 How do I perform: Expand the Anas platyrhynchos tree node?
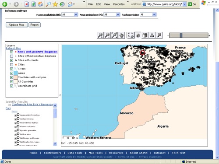click(15, 115)
